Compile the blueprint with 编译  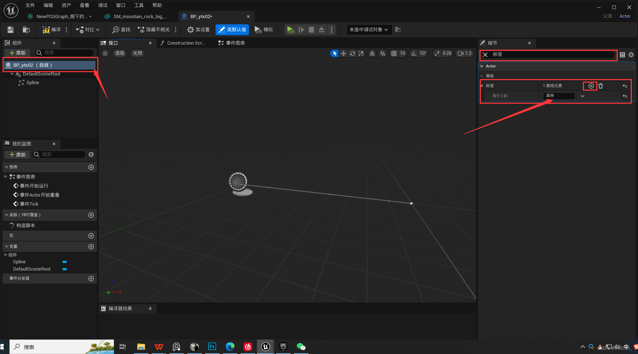coord(52,30)
